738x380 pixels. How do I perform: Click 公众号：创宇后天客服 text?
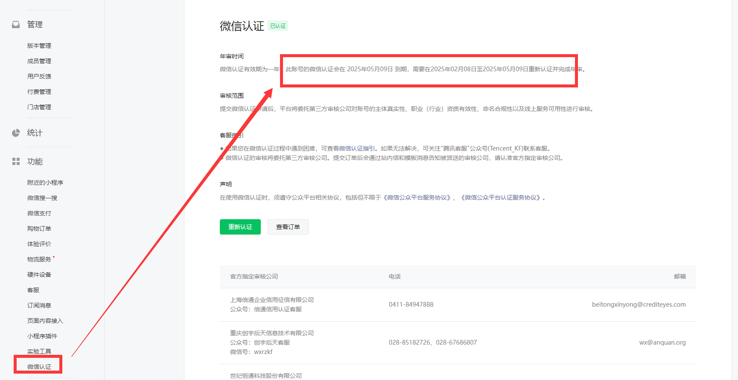260,342
